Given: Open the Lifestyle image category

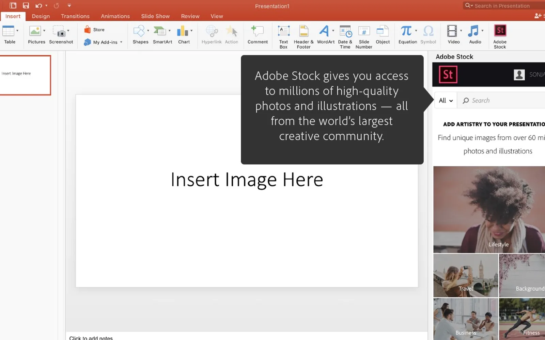Looking at the screenshot, I should [489, 209].
